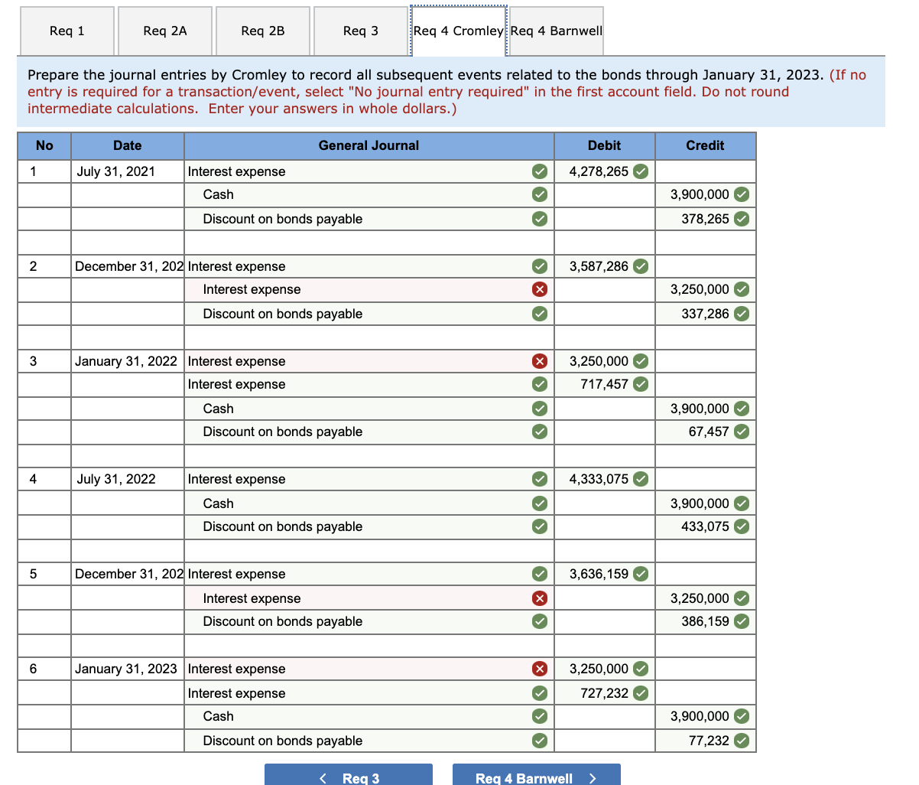
Task: Open the Req 2B tab
Action: pos(263,31)
